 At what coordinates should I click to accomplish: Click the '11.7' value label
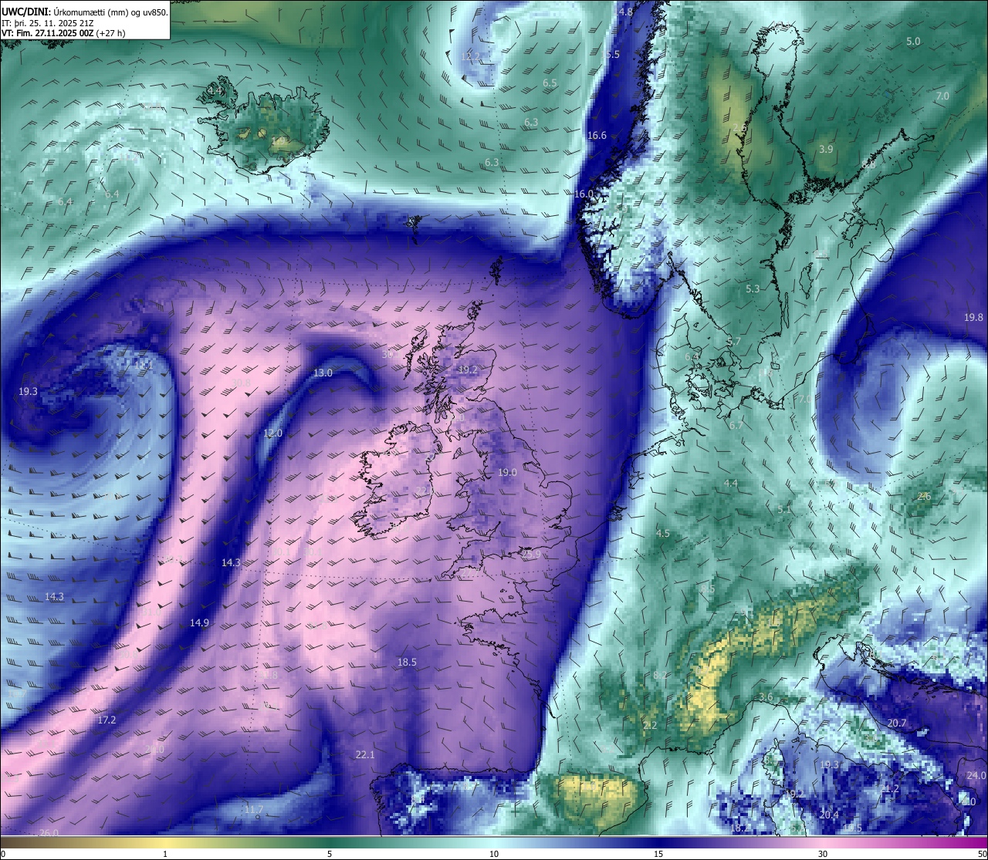coord(253,809)
